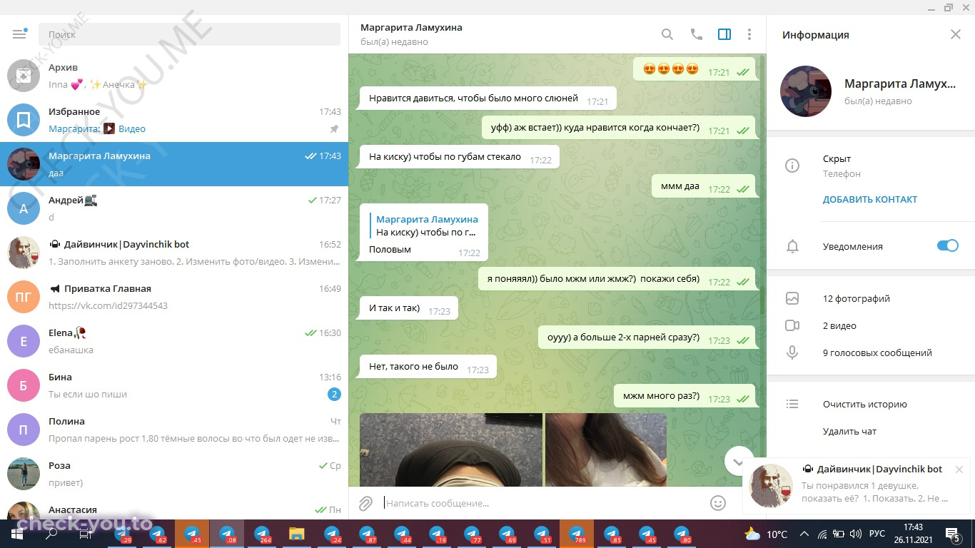Open the Анастасия chat

coord(174,508)
